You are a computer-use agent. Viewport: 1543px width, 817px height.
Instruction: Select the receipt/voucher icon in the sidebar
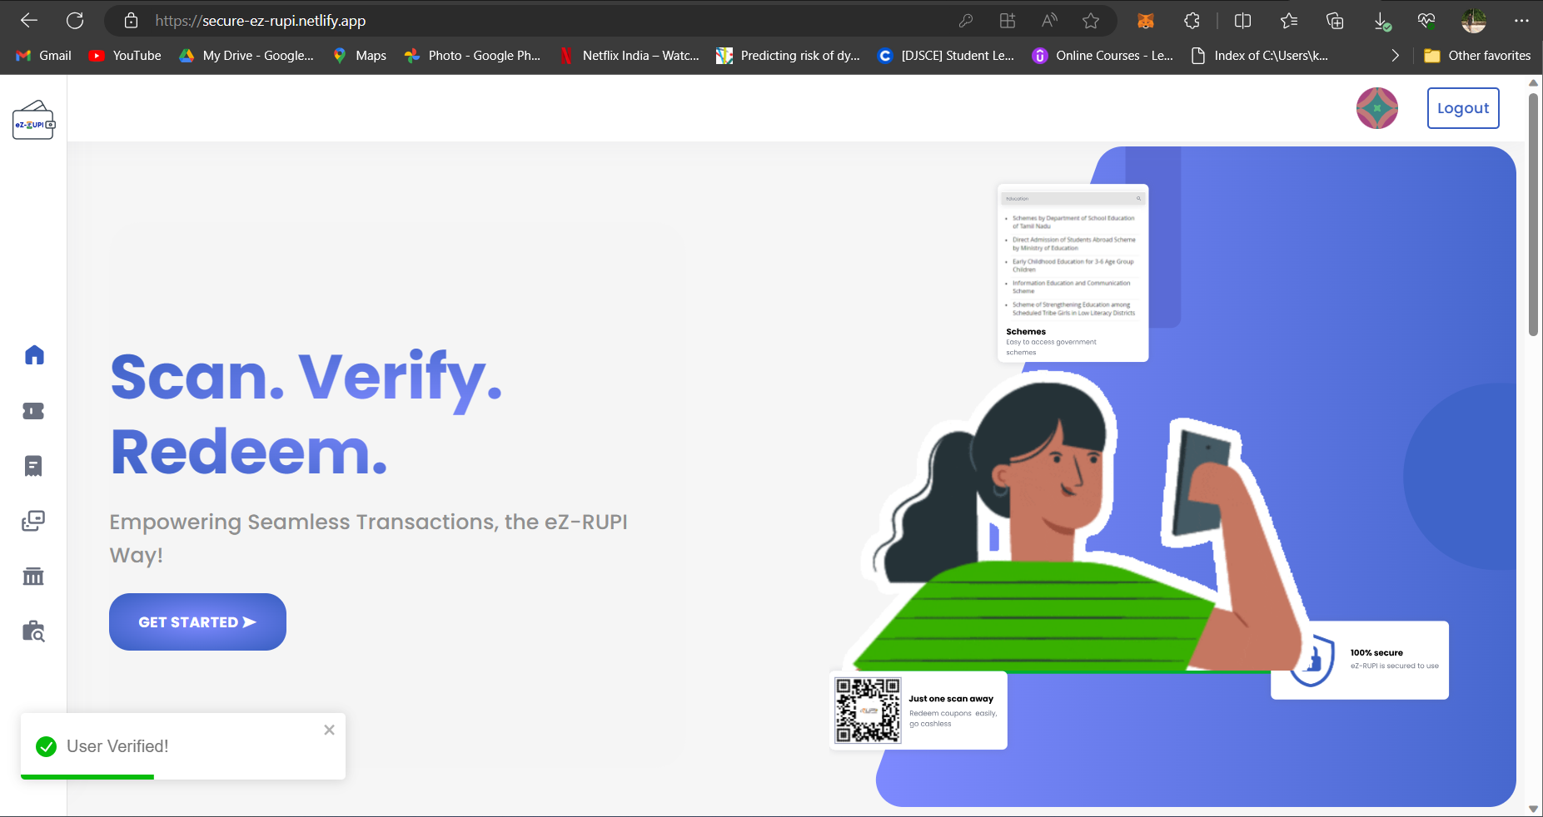pyautogui.click(x=33, y=465)
